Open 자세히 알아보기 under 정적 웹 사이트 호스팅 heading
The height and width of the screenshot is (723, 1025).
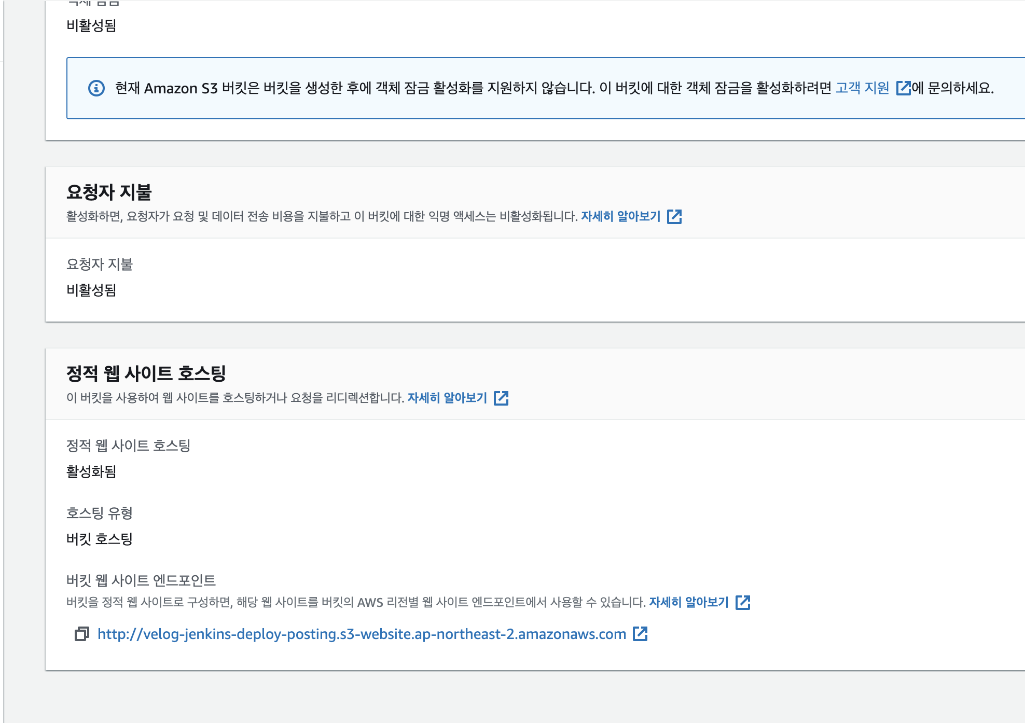pyautogui.click(x=447, y=398)
